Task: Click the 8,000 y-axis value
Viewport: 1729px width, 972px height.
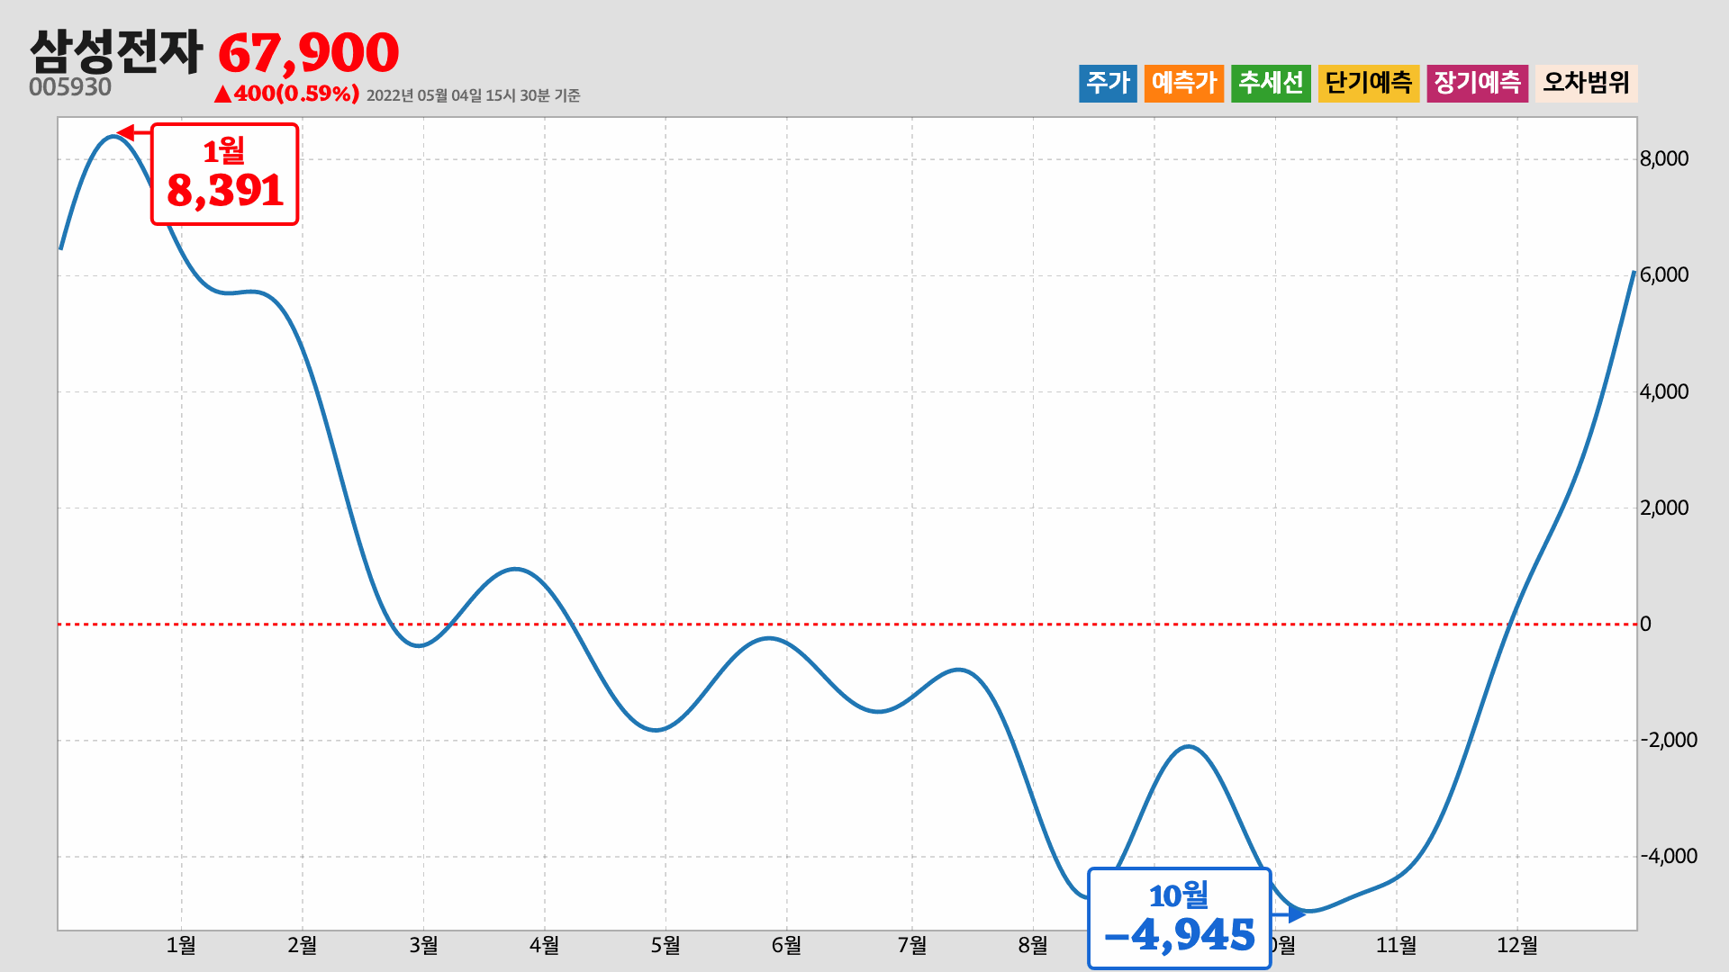Action: (x=1664, y=159)
